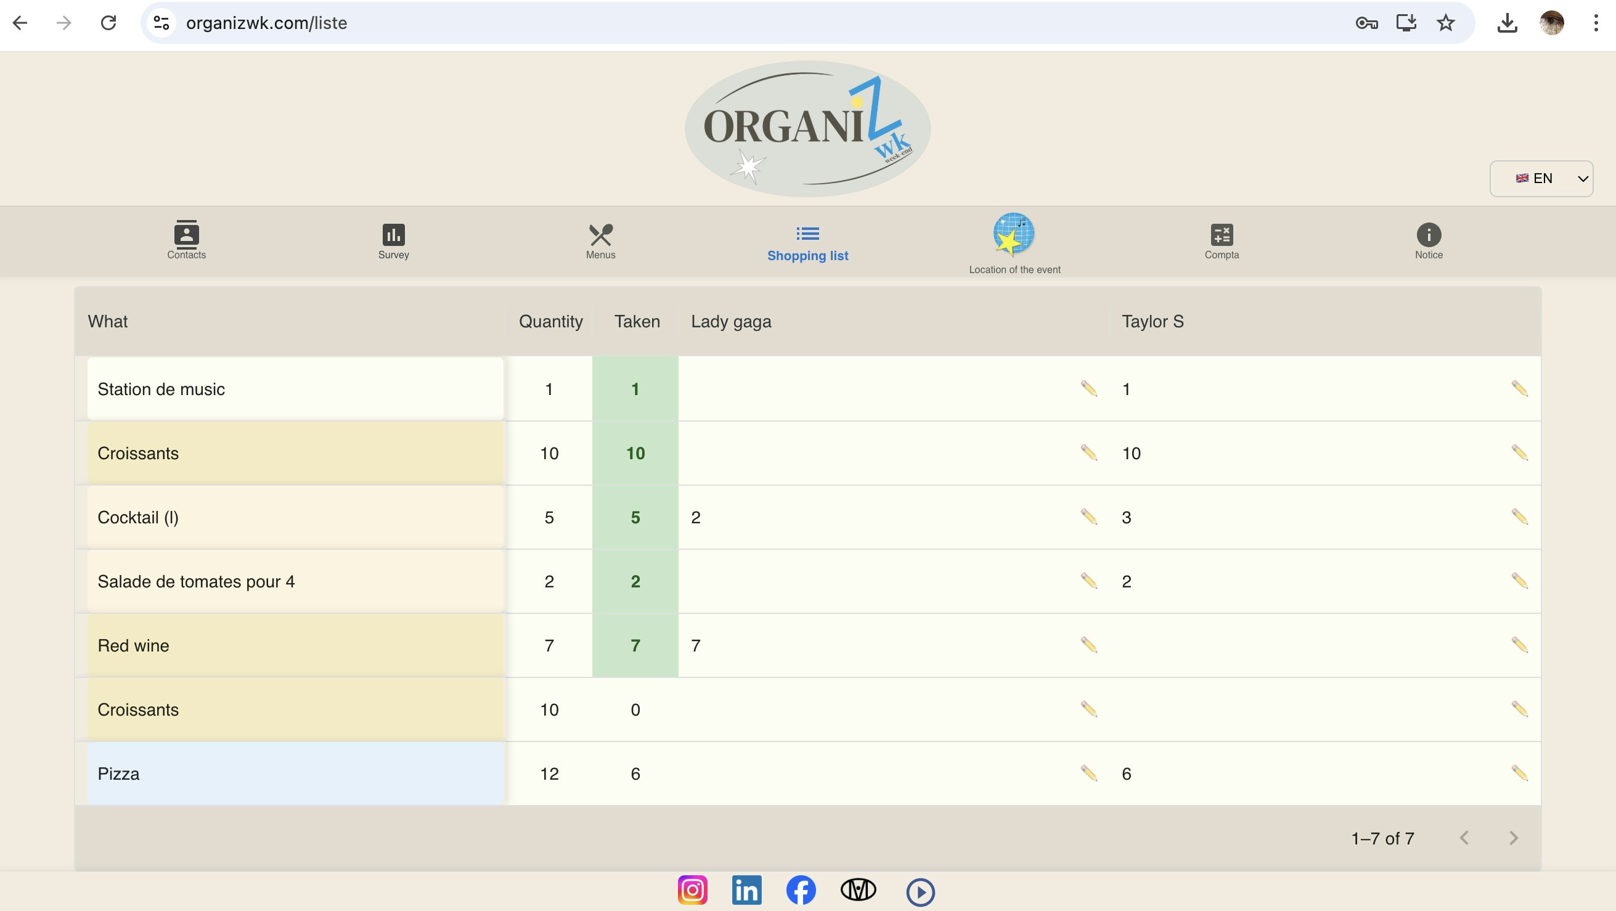View the Menus page

[600, 242]
